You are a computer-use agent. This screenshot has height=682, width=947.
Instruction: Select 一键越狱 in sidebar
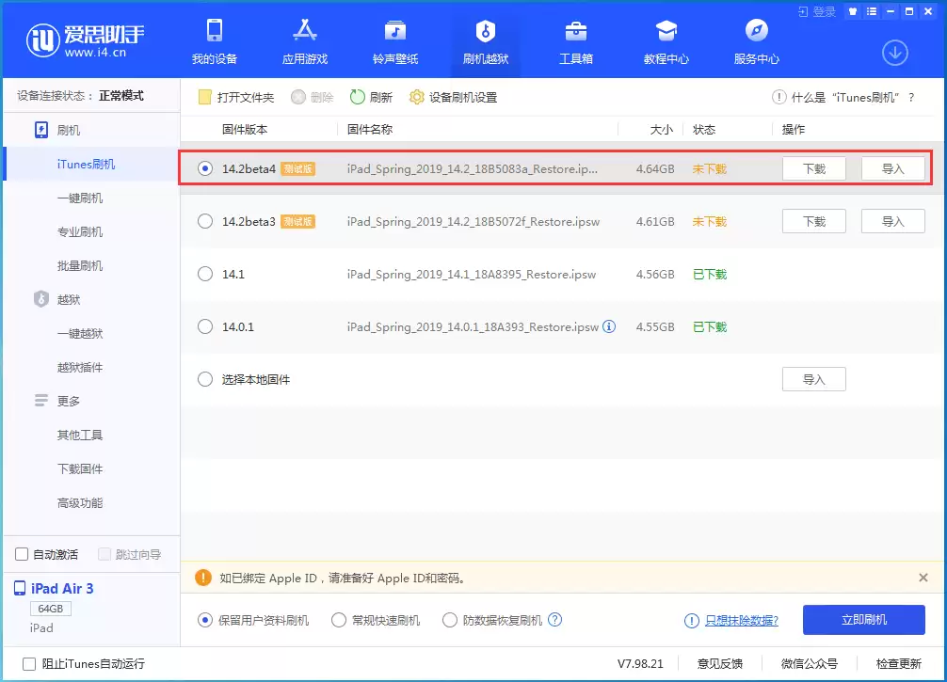pos(80,333)
